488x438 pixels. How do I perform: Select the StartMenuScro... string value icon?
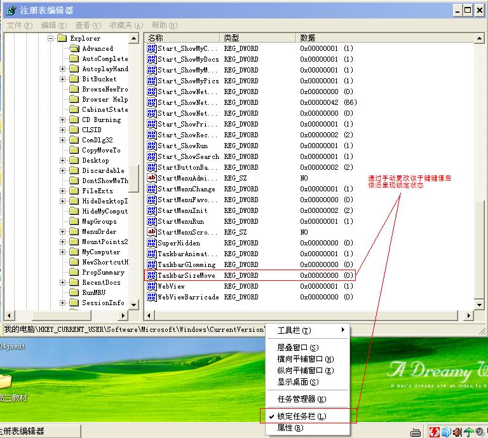152,232
